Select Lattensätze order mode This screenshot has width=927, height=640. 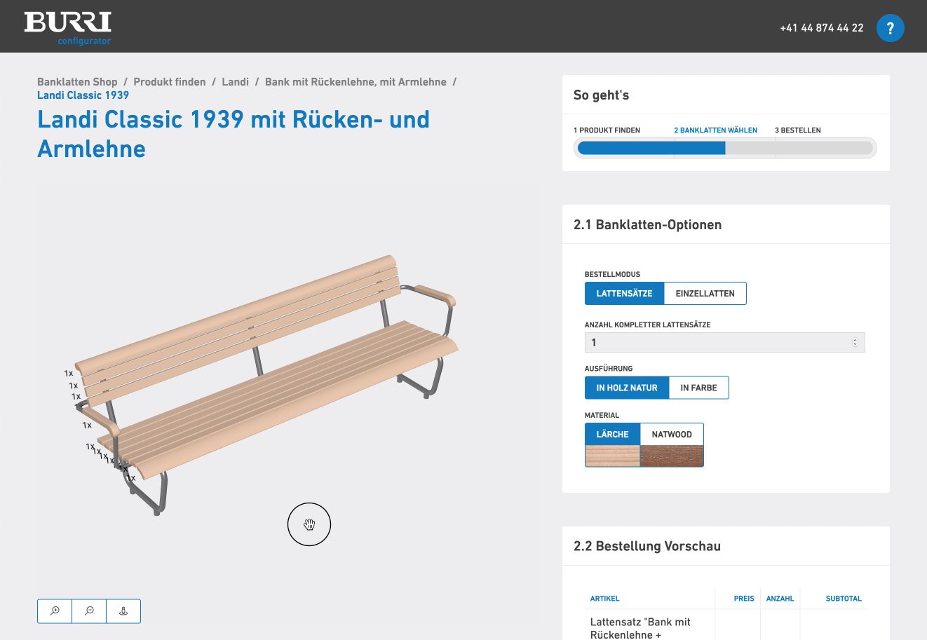[x=624, y=294]
